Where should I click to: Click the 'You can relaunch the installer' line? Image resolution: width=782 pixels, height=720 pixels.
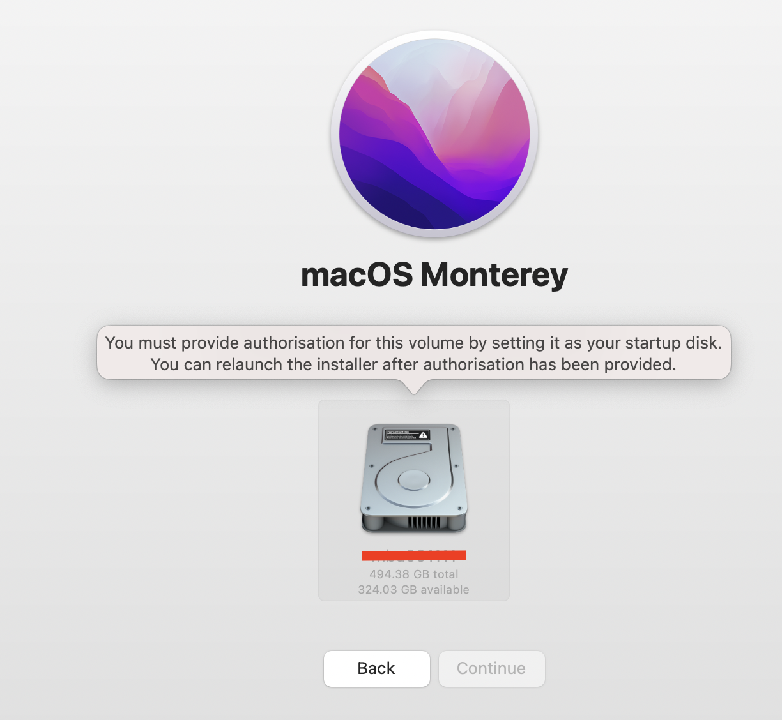click(413, 364)
